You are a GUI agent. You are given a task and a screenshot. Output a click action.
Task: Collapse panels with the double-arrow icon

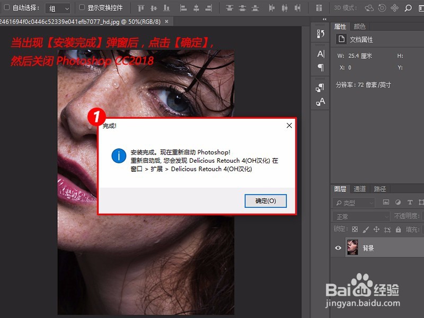pos(324,19)
